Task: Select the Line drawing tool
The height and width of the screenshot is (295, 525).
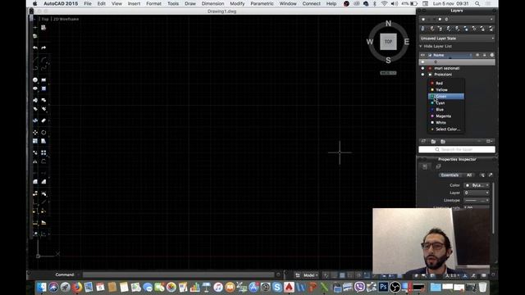Action: (35, 60)
